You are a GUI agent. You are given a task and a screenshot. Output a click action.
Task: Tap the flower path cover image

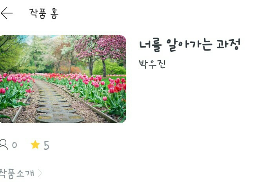coord(63,79)
